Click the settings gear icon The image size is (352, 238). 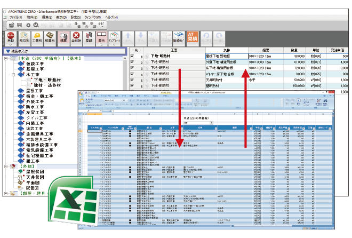pos(28,25)
